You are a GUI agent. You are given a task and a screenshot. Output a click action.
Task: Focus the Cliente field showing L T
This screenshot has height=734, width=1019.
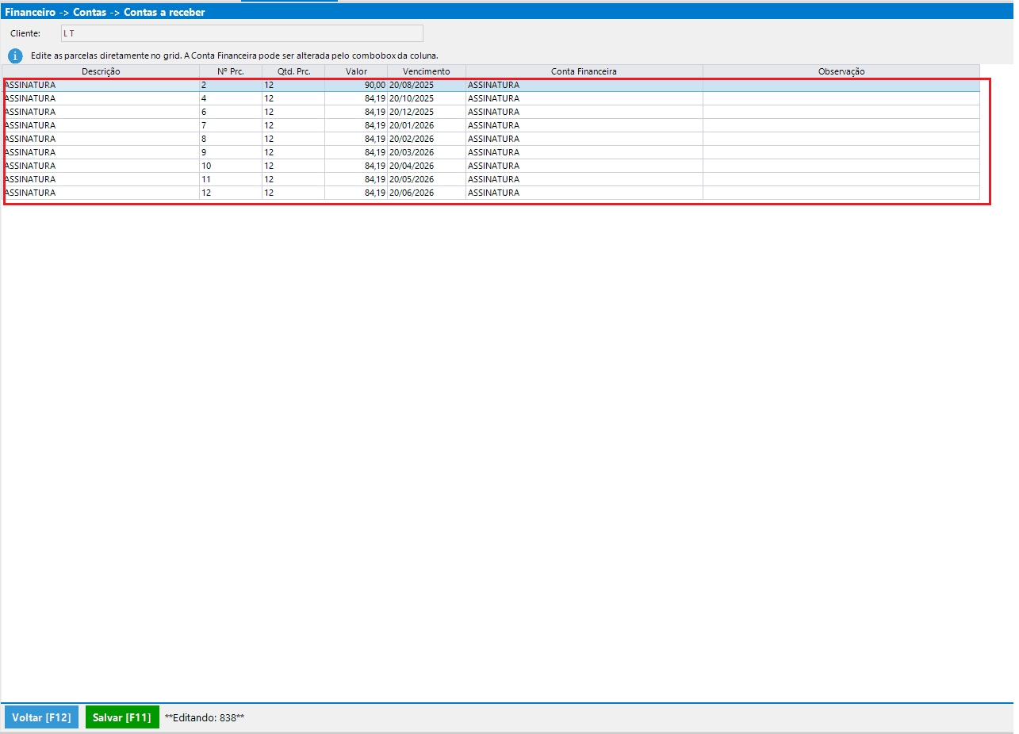(242, 33)
